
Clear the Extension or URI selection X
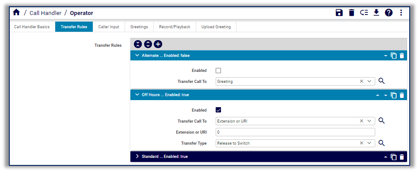(x=362, y=121)
